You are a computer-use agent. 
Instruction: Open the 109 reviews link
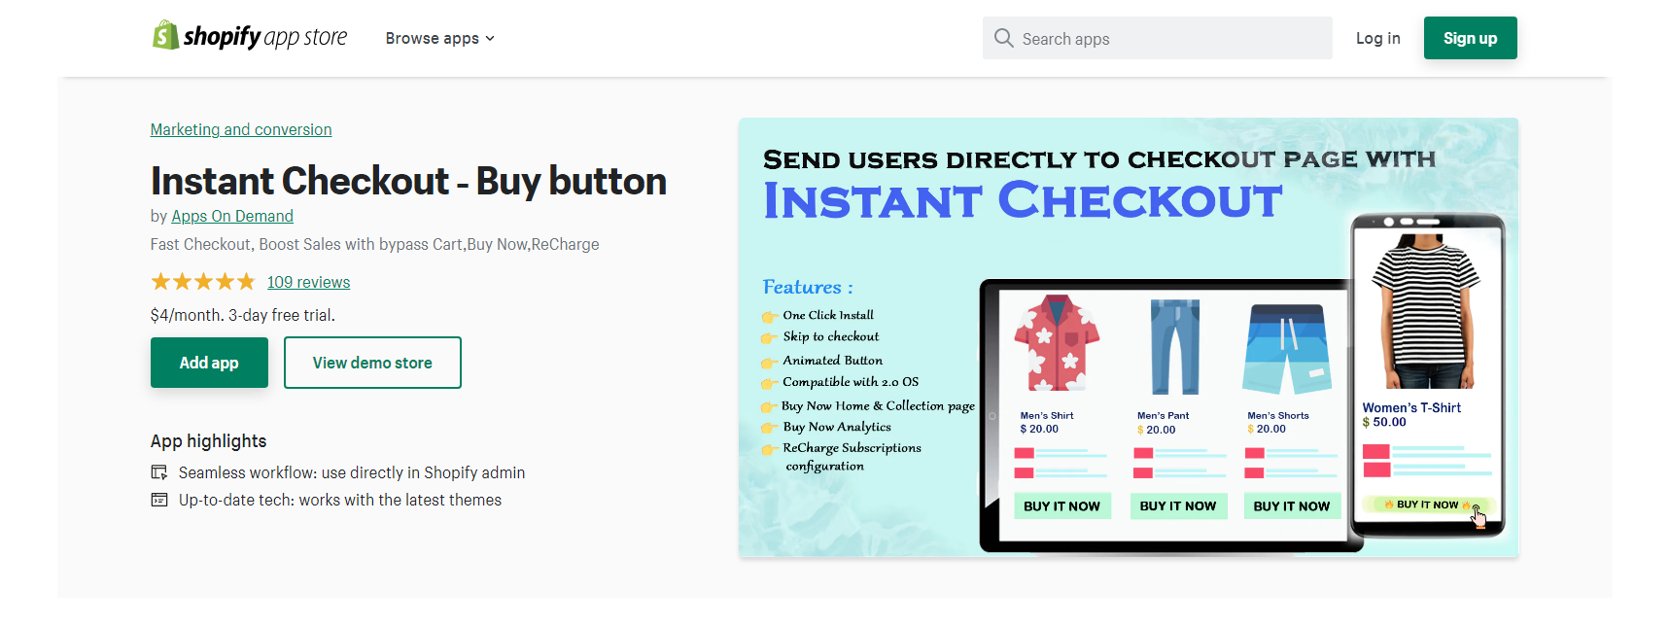click(308, 282)
